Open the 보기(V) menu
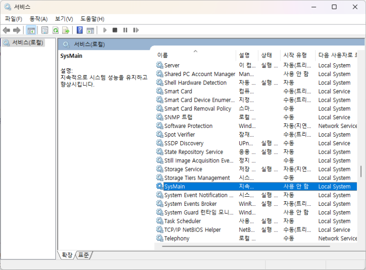366x270 pixels. (64, 19)
